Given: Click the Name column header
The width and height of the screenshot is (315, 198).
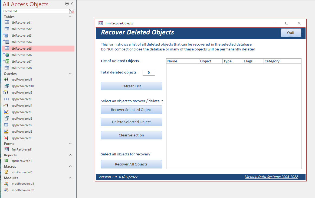Looking at the screenshot, I should click(183, 61).
